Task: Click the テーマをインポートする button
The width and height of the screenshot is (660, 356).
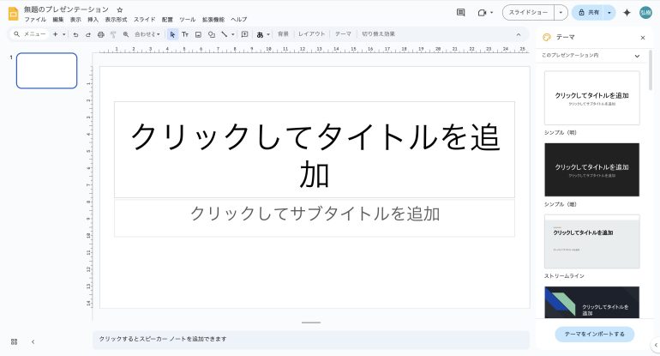Action: tap(595, 333)
